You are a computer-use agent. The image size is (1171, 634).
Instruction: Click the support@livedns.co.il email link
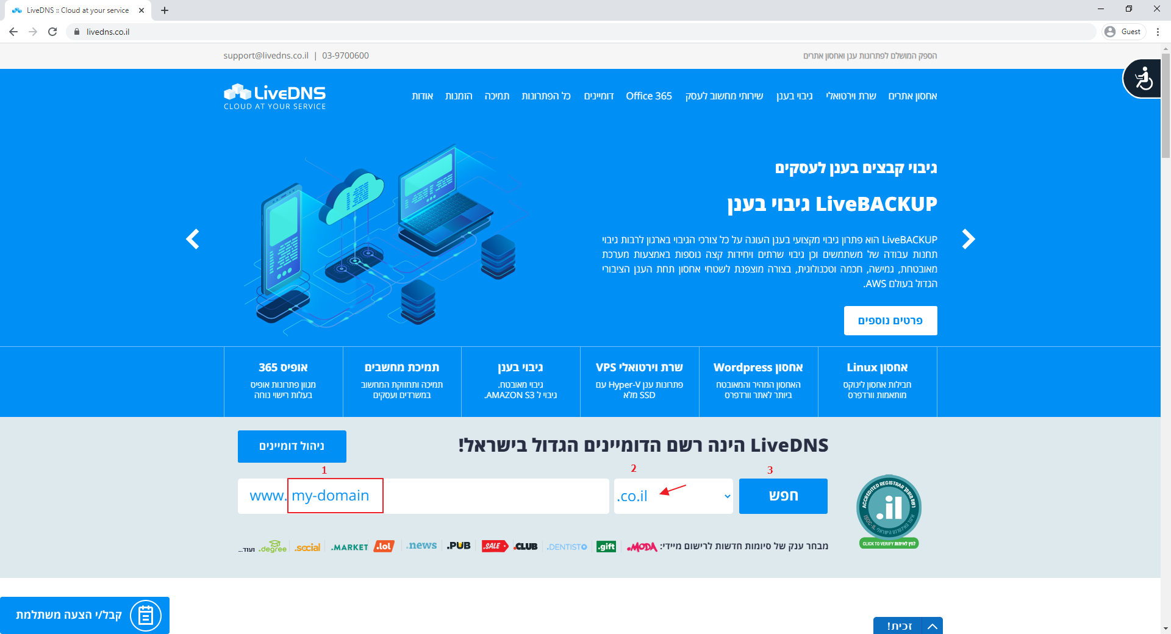click(266, 55)
